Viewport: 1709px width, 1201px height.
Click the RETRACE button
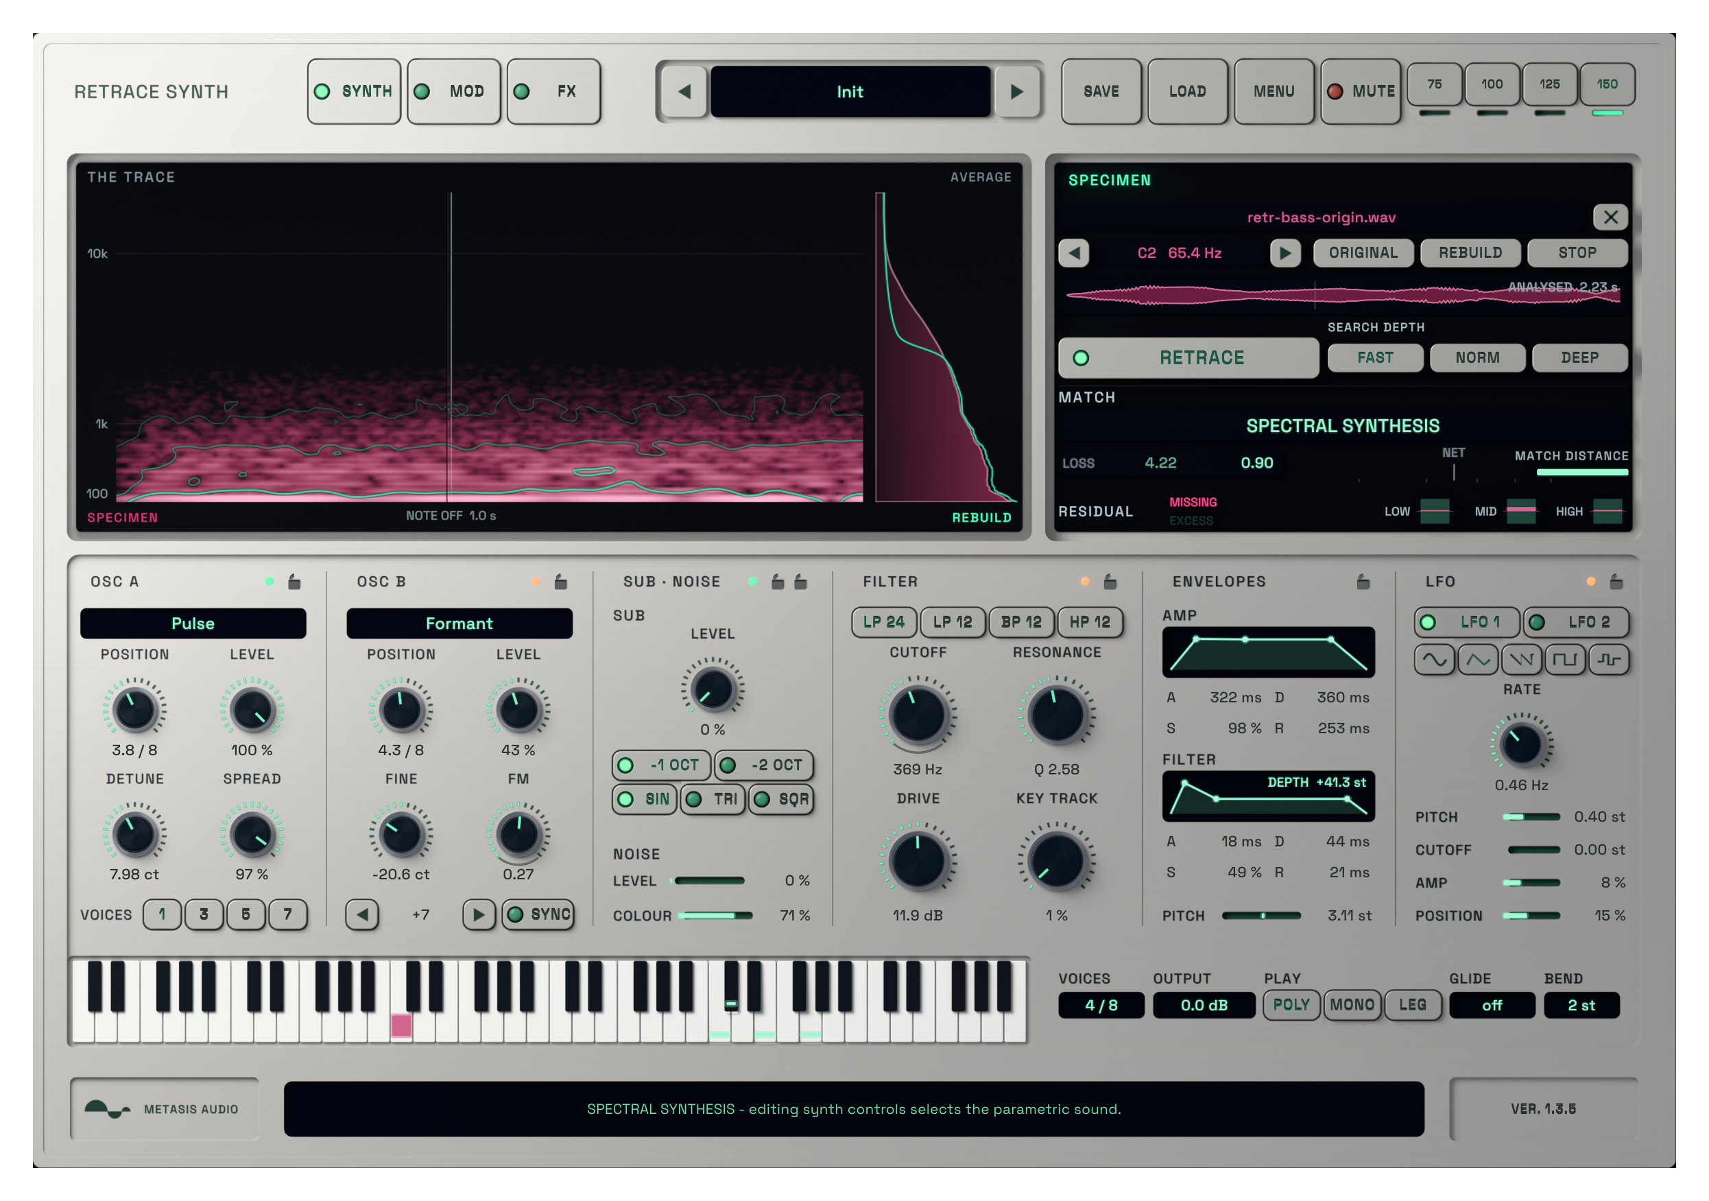pyautogui.click(x=1188, y=358)
